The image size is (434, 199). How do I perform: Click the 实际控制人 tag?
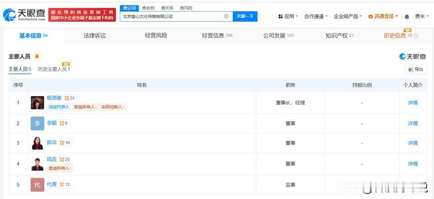(113, 107)
